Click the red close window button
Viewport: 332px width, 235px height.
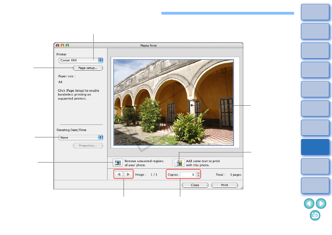point(57,45)
